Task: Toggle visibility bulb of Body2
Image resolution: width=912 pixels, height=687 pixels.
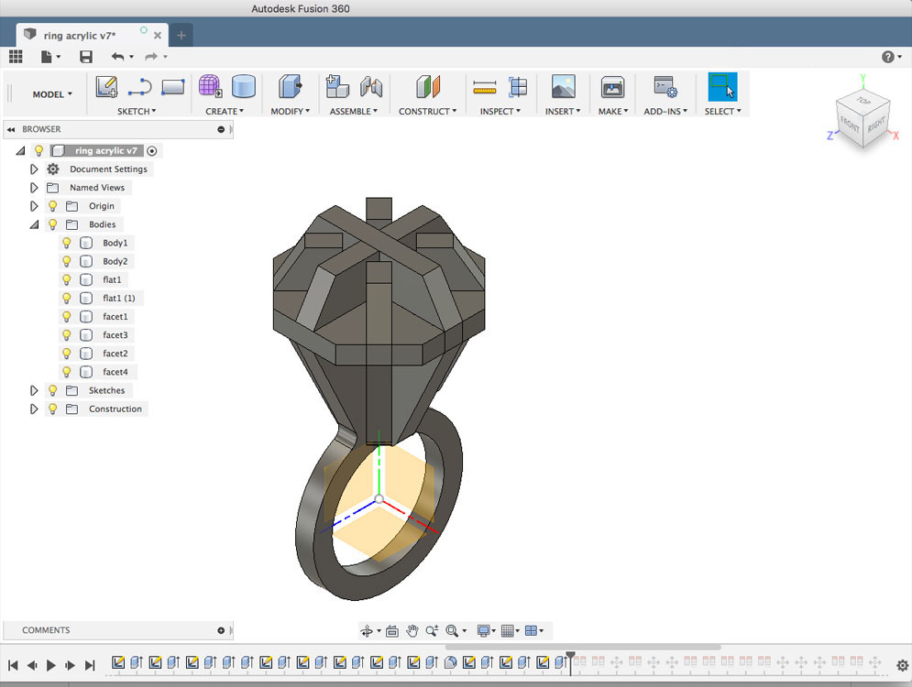Action: pos(67,262)
